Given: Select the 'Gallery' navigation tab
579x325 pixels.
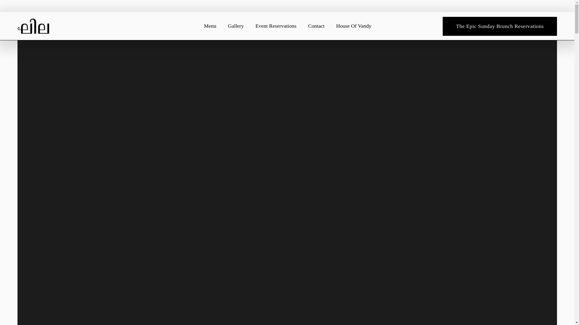Looking at the screenshot, I should (x=236, y=26).
